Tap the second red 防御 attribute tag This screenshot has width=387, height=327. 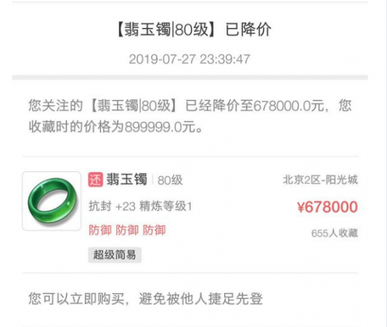coord(127,230)
